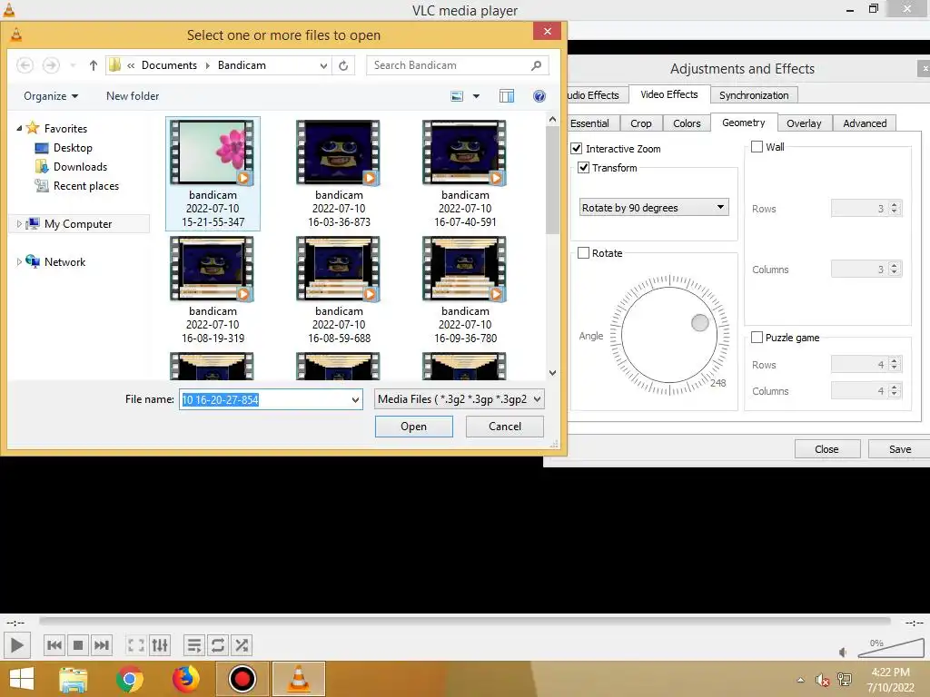
Task: Open the Crop sub-tab
Action: pyautogui.click(x=640, y=123)
